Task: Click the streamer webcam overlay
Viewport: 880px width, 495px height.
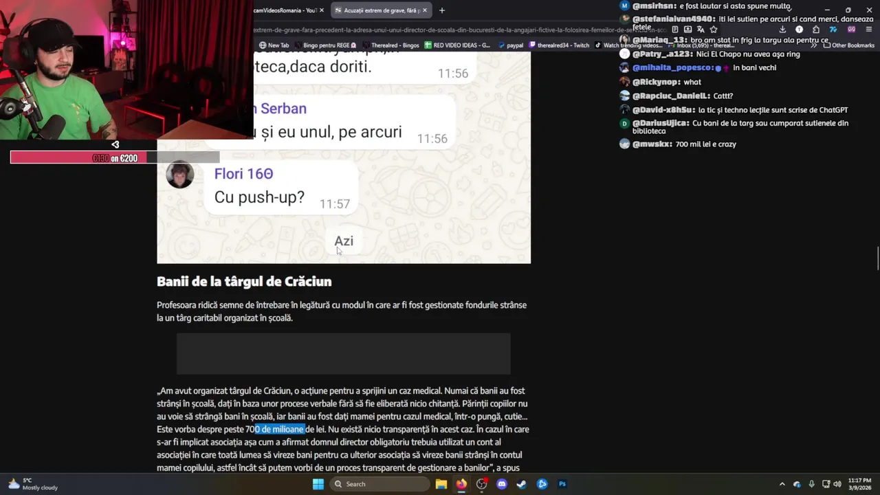Action: point(126,69)
